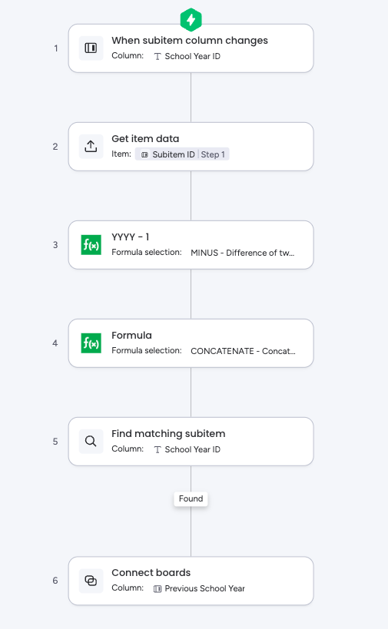Select the 'Subitem ID | Step 1' chip
This screenshot has width=388, height=629.
pyautogui.click(x=182, y=154)
